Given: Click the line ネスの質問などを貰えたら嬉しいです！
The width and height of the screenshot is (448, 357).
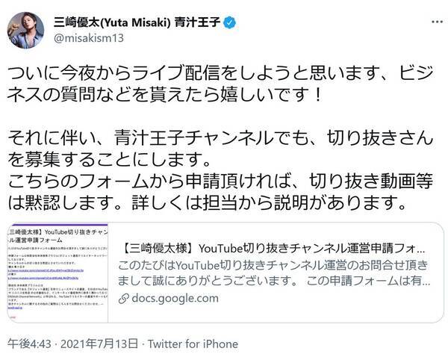Looking at the screenshot, I should pos(165,95).
